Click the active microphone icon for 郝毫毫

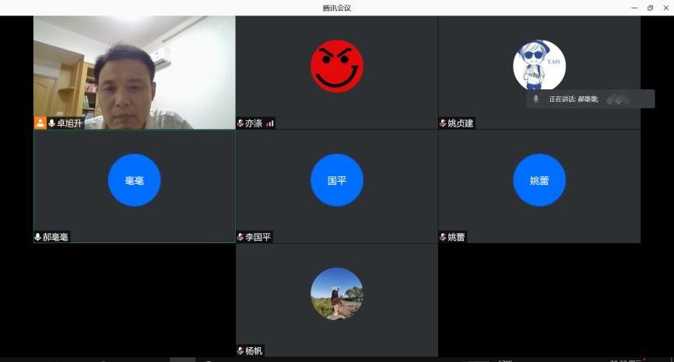[37, 237]
